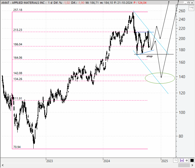The image size is (195, 168).
Task: Close the AMAT chart window
Action: point(192,3)
